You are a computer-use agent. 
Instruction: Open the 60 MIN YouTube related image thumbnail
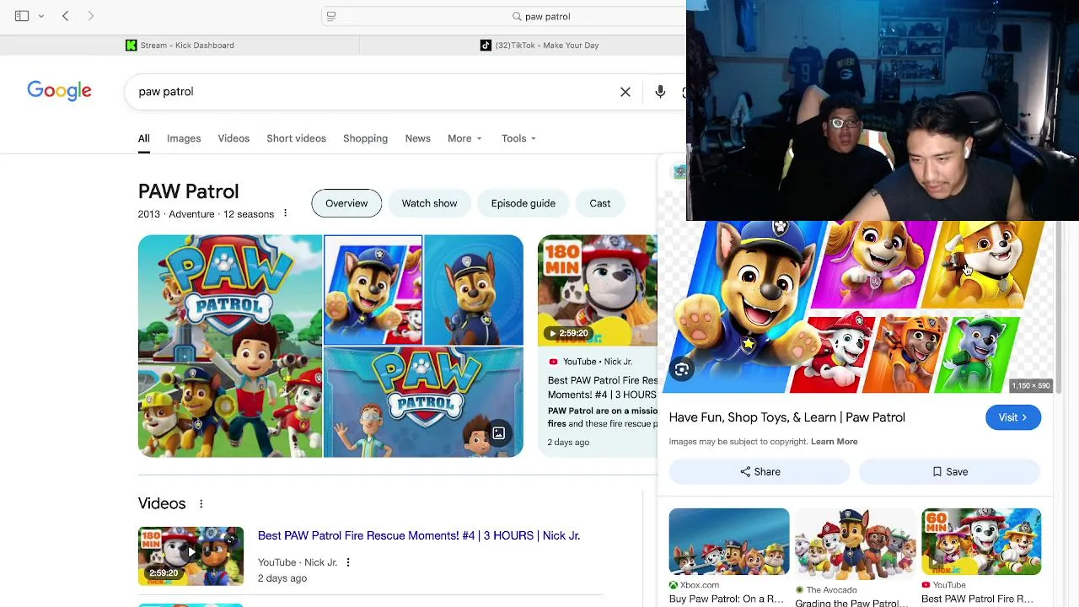pos(981,541)
